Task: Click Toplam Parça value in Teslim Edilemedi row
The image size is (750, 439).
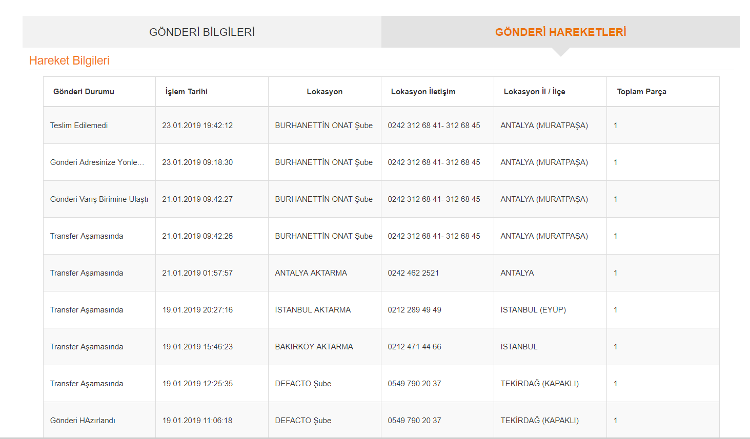Action: click(615, 126)
